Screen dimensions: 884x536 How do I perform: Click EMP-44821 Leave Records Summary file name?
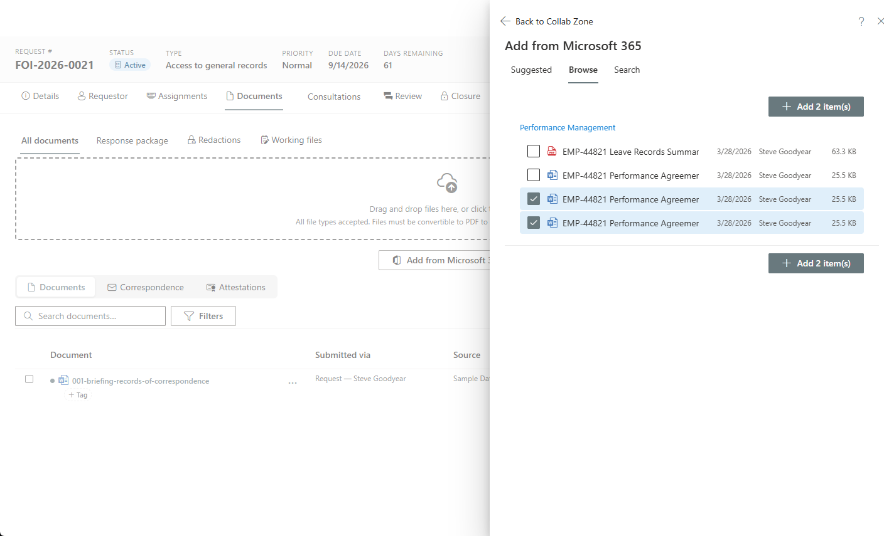630,152
